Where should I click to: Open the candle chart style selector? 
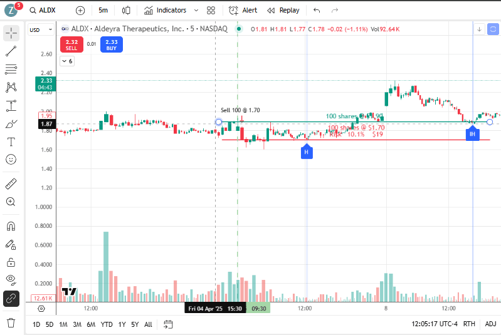126,11
